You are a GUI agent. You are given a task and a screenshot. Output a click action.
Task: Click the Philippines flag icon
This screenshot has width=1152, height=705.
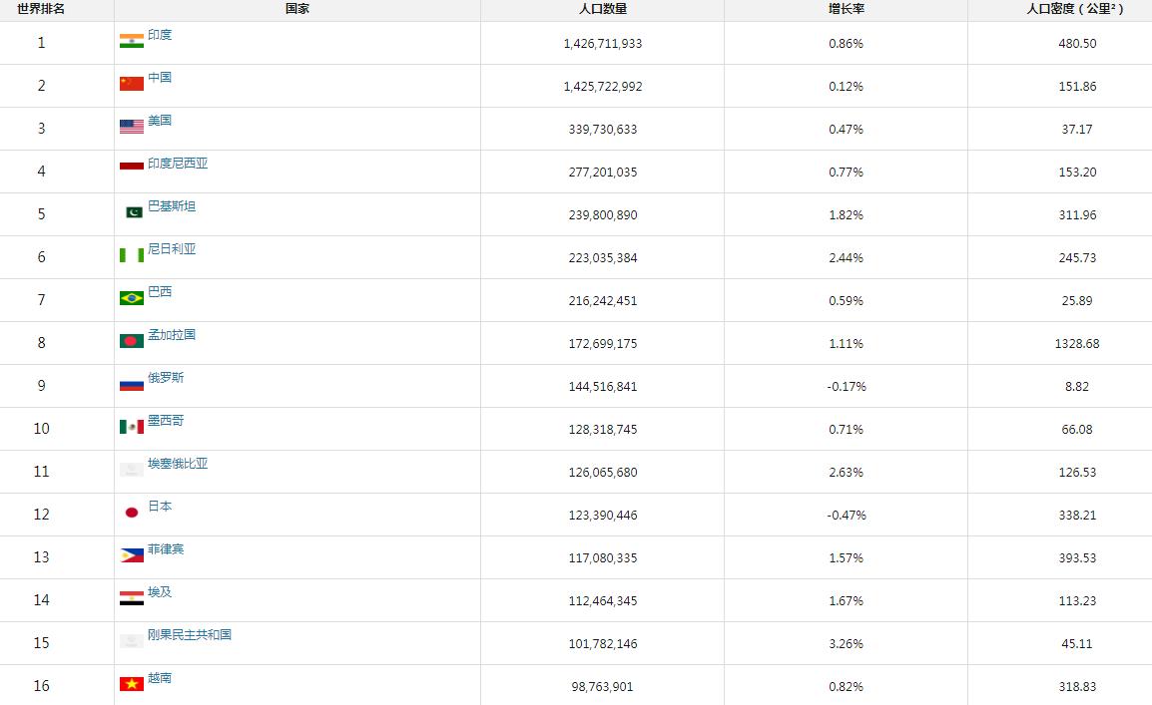click(131, 555)
